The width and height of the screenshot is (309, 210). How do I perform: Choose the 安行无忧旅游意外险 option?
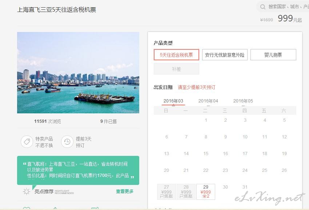tap(225, 55)
